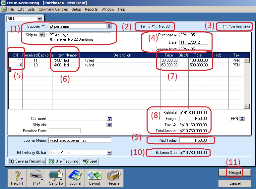Open the Comment list dropdown
The height and width of the screenshot is (189, 256).
click(x=109, y=118)
